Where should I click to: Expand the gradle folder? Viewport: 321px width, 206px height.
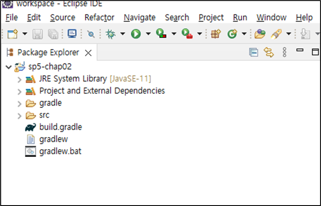(19, 104)
